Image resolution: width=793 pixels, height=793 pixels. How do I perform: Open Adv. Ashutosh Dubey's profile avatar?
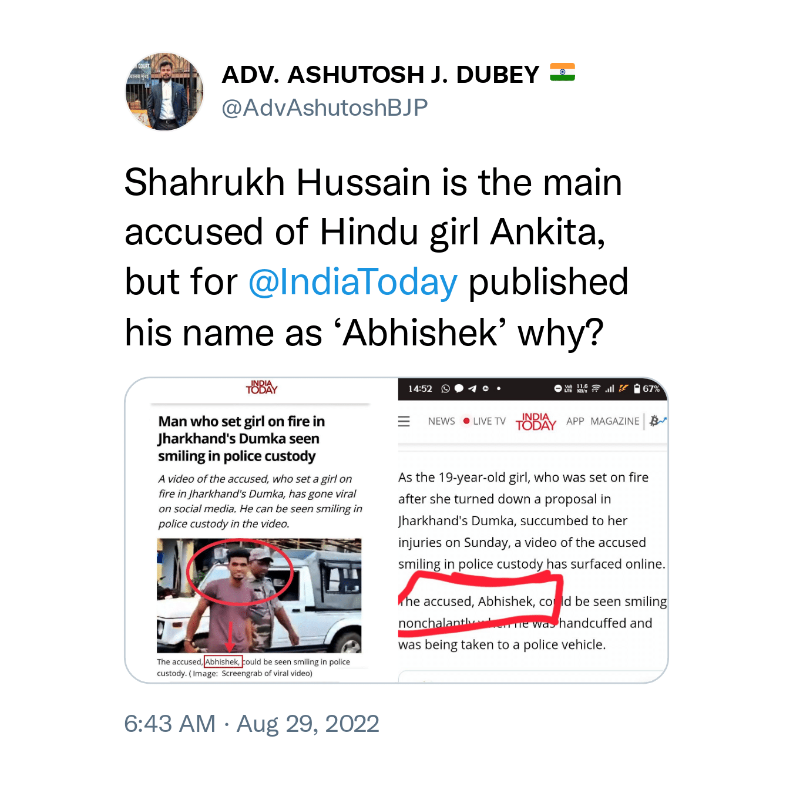point(164,92)
